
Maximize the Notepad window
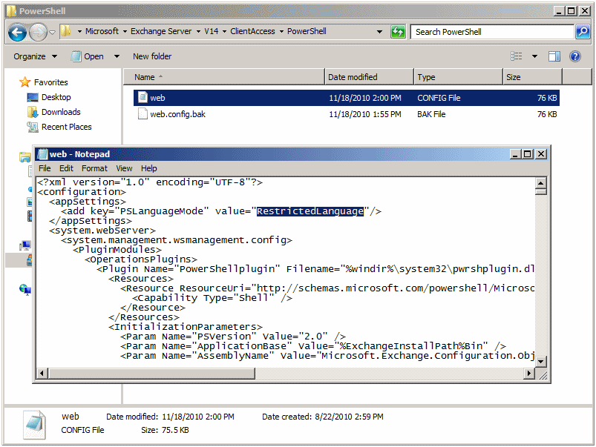click(x=528, y=153)
